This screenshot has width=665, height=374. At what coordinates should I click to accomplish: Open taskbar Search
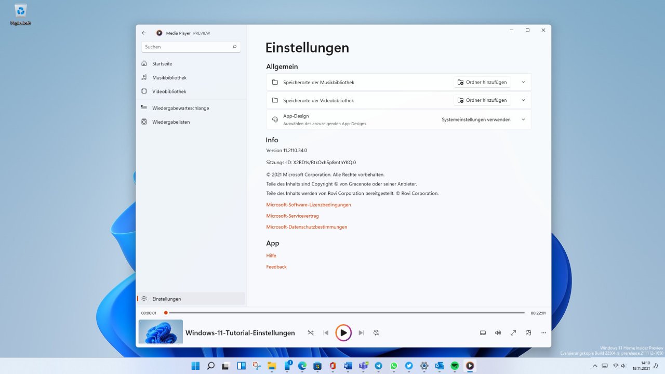point(210,366)
